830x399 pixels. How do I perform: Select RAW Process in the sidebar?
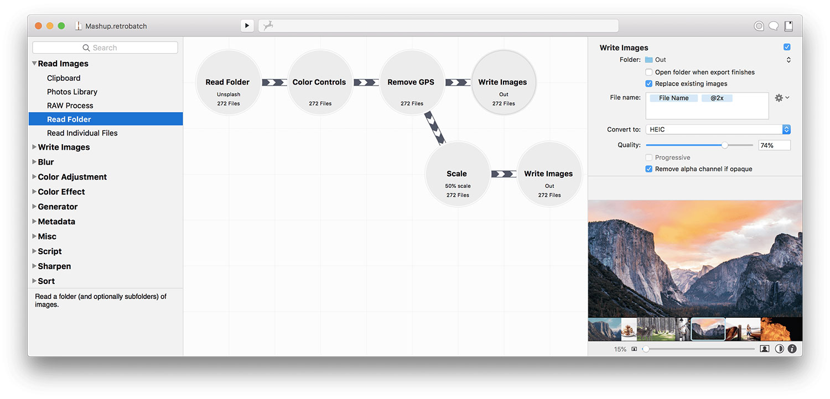(x=70, y=106)
